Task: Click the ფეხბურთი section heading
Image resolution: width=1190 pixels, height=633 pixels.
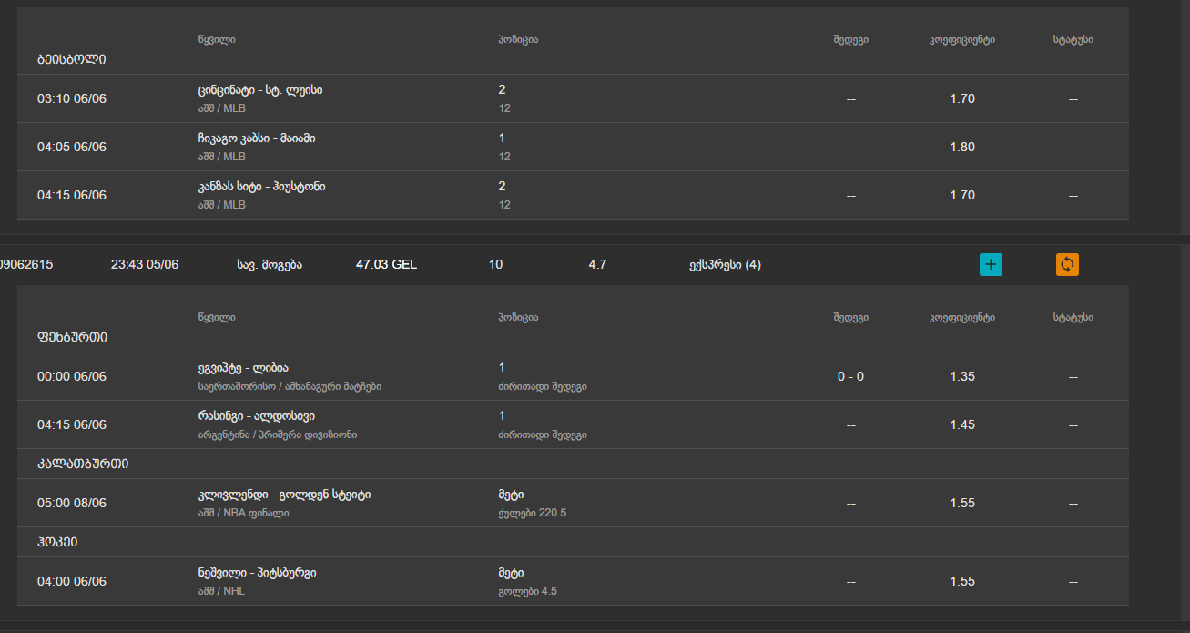Action: click(x=73, y=337)
